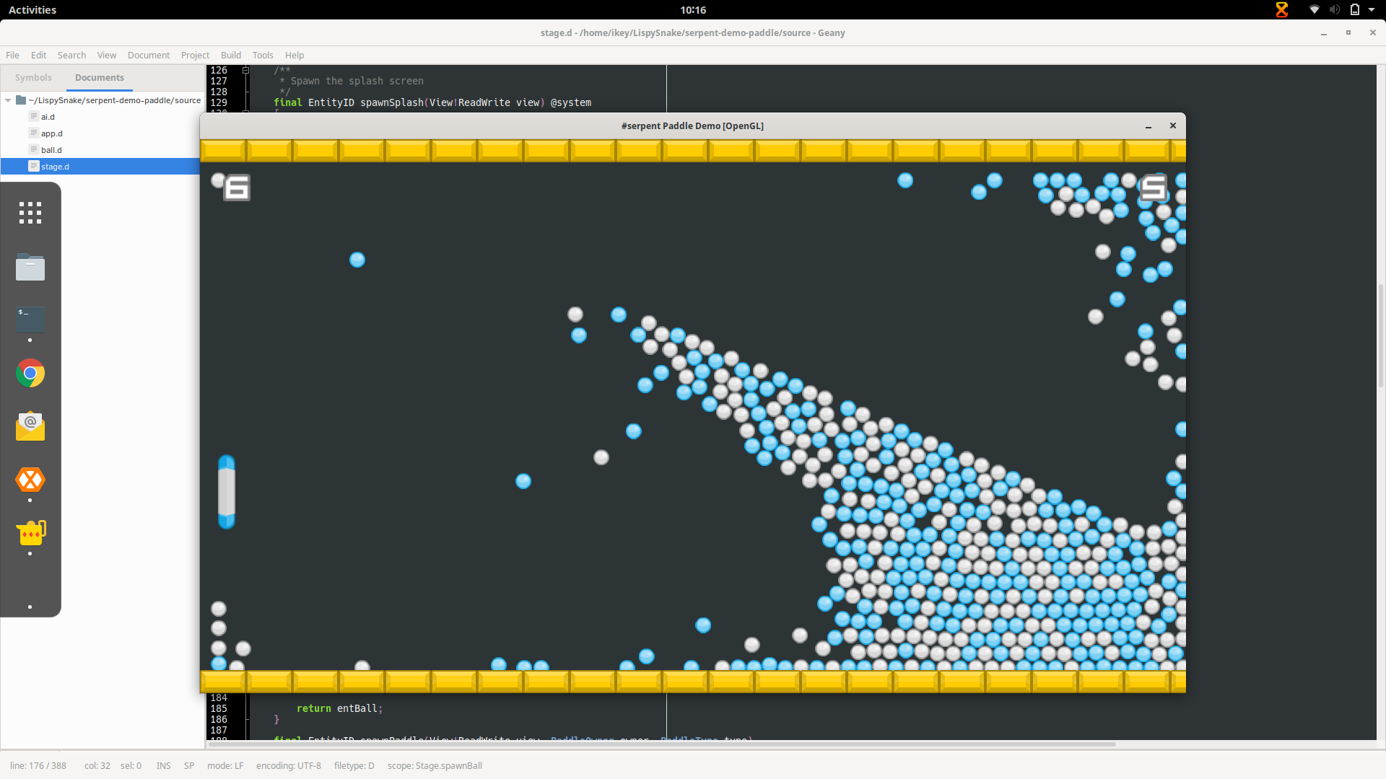The image size is (1386, 779).
Task: Open the Wi-Fi status indicator
Action: click(1315, 9)
